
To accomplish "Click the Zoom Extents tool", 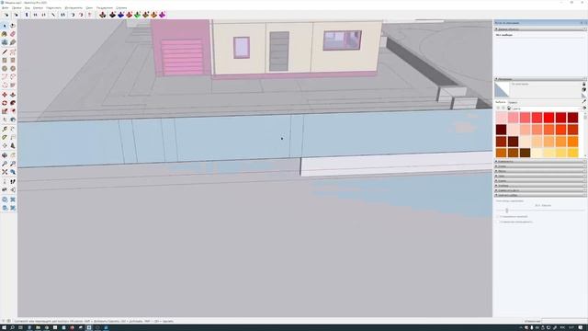I will (5, 172).
